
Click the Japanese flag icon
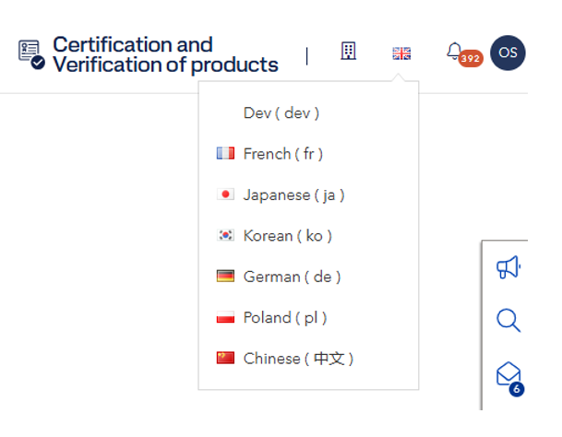[x=225, y=195]
